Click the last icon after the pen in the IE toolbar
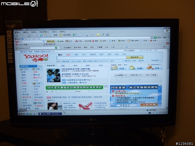This screenshot has height=146, width=195. coord(108,34)
